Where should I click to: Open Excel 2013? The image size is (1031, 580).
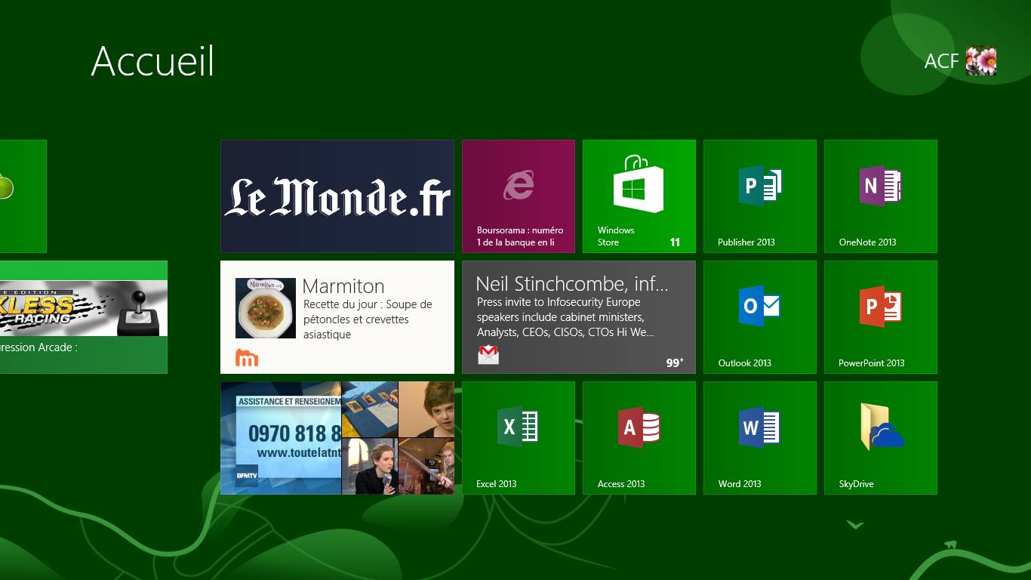point(519,438)
